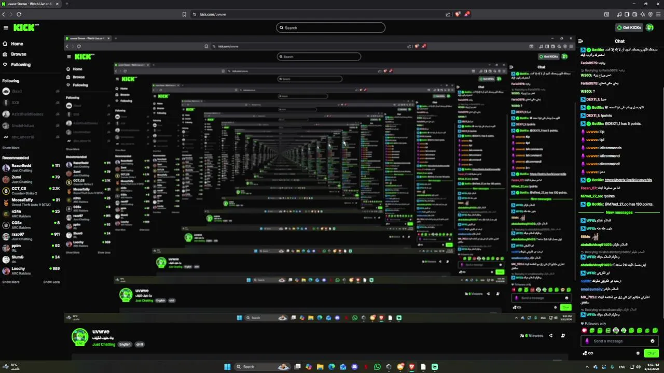
Task: Click the English language tag
Action: pos(125,345)
